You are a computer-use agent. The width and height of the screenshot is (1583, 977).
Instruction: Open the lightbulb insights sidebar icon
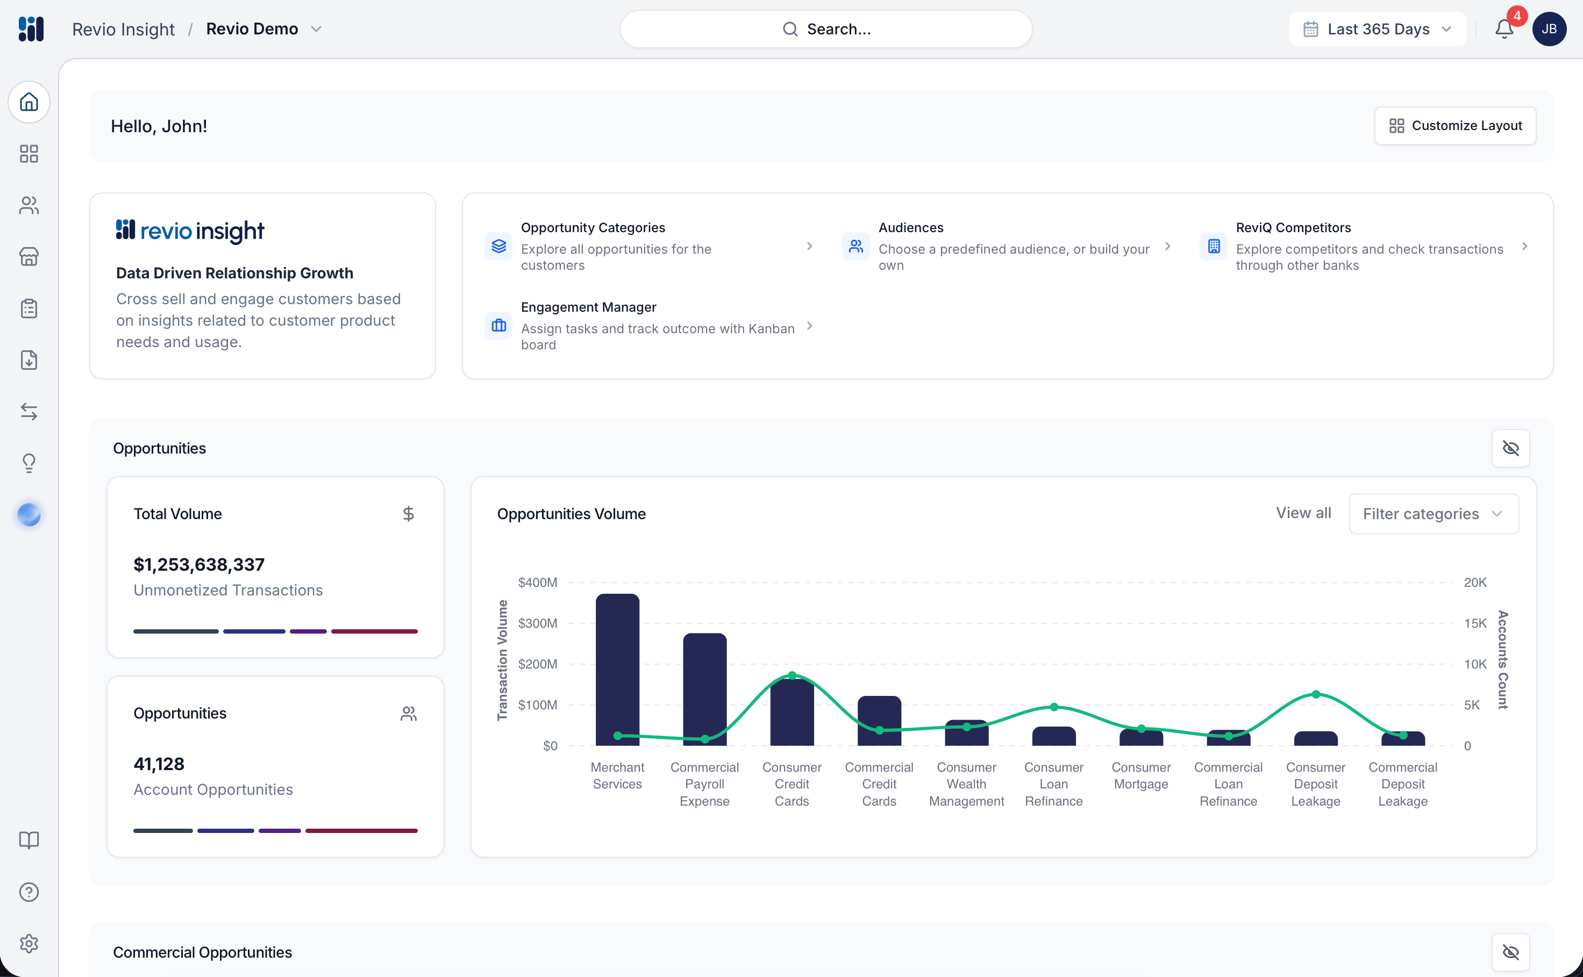coord(29,463)
